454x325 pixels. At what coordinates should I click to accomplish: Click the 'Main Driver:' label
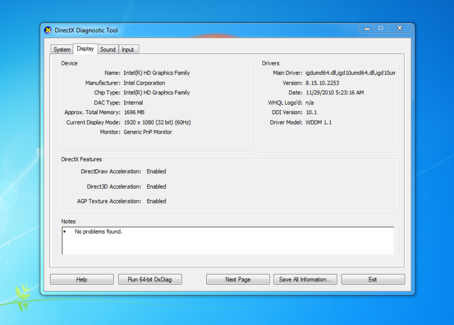click(x=288, y=73)
